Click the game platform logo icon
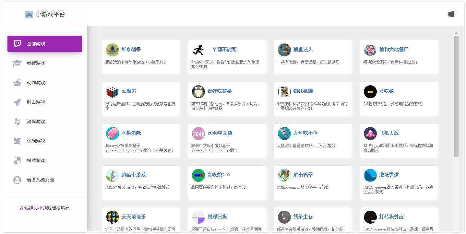Screen dimensions: 466x234 coord(29,14)
